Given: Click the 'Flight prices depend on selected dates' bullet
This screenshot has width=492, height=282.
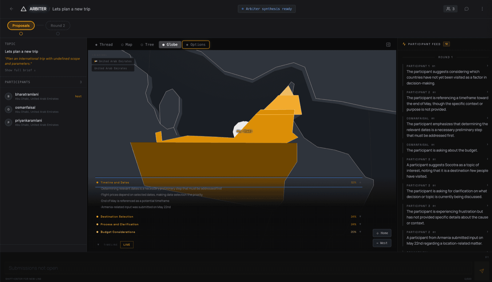Looking at the screenshot, I should pos(152,195).
